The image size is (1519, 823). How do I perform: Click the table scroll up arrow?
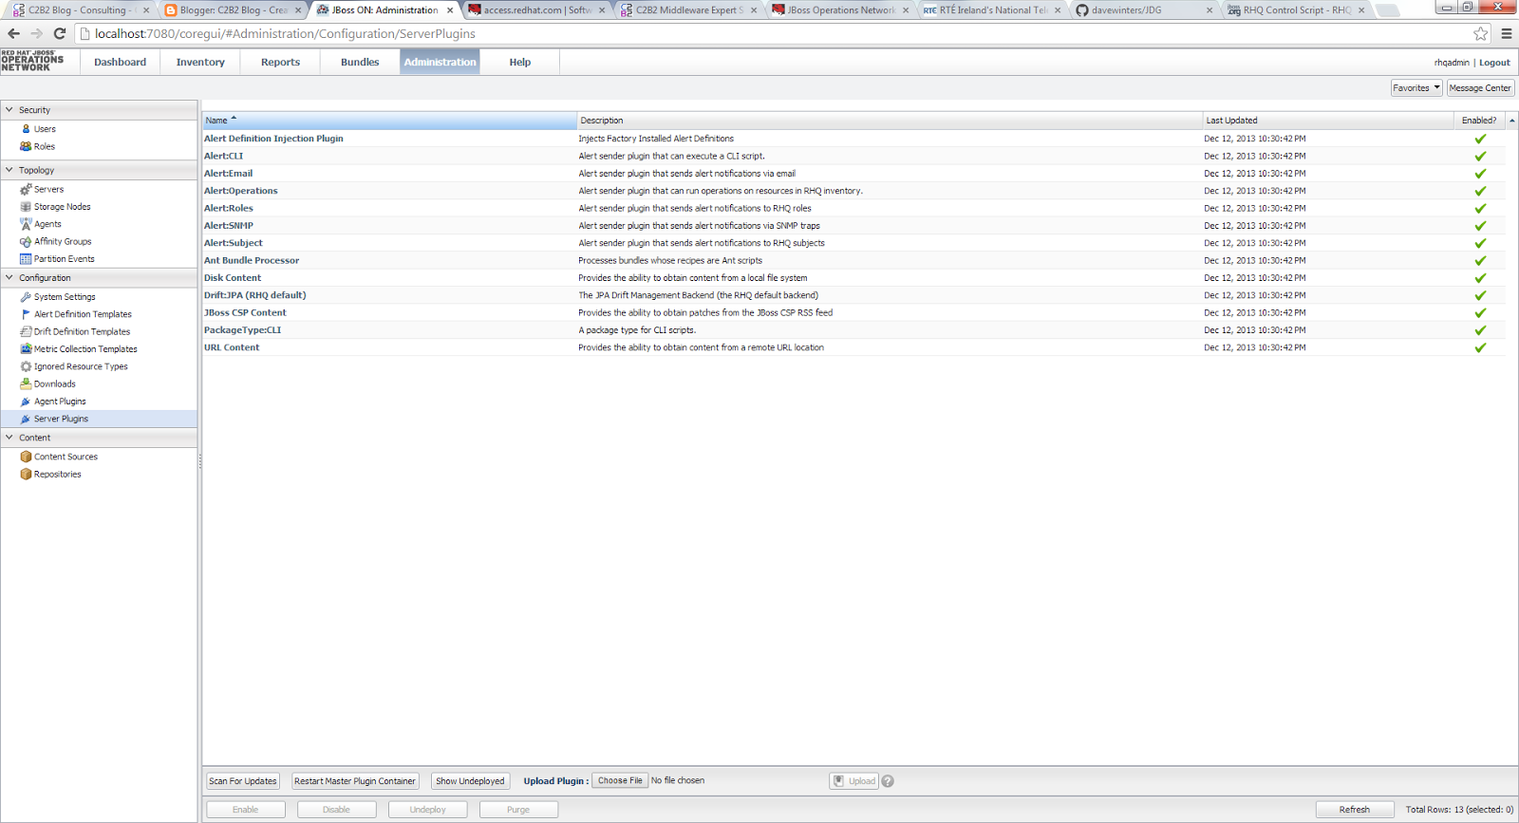click(x=1511, y=121)
